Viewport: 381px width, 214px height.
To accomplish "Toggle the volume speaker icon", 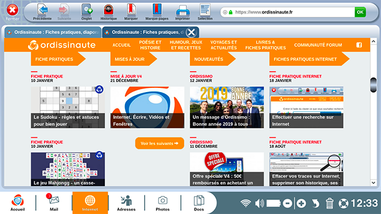I will click(260, 203).
